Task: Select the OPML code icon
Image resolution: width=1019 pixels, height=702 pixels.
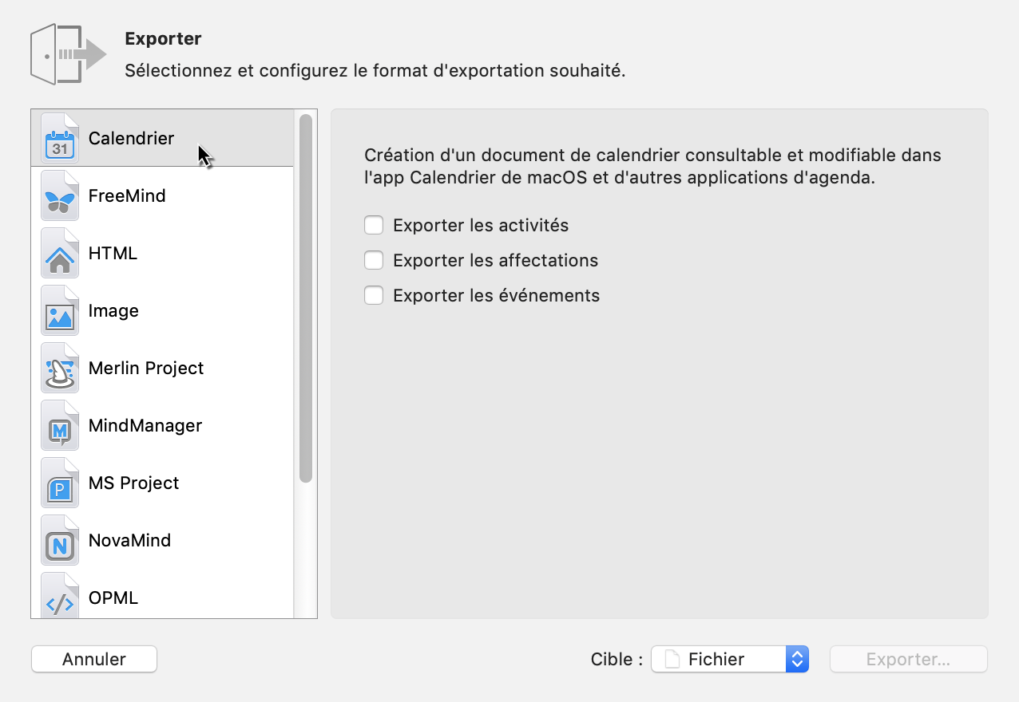Action: (x=60, y=597)
